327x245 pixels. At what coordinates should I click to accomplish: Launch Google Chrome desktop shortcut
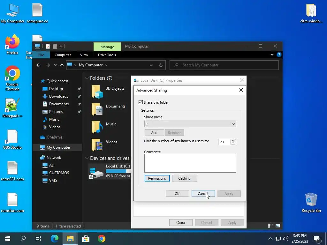pyautogui.click(x=12, y=78)
